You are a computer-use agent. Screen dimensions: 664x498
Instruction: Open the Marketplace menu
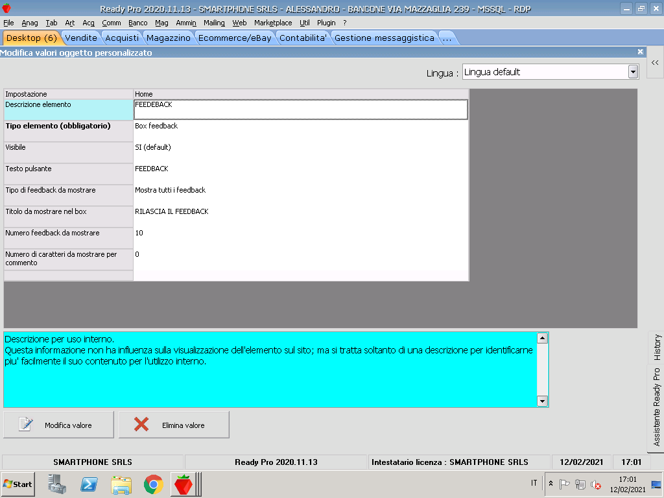[x=273, y=23]
